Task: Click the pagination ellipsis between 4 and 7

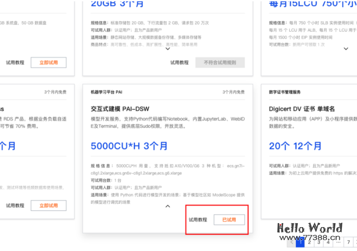Action: [x=338, y=242]
